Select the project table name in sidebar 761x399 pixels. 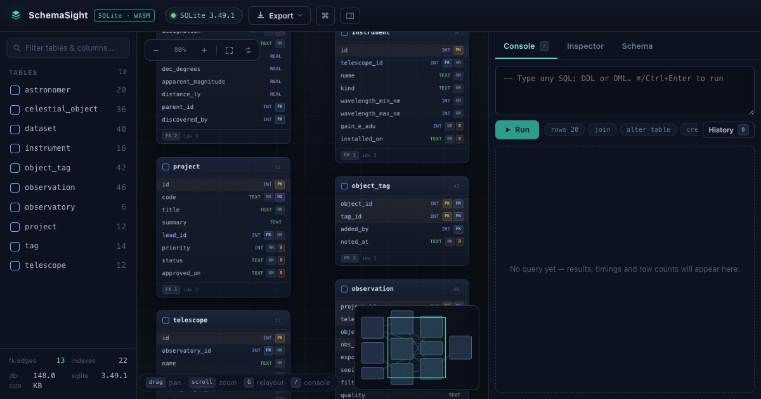point(41,227)
